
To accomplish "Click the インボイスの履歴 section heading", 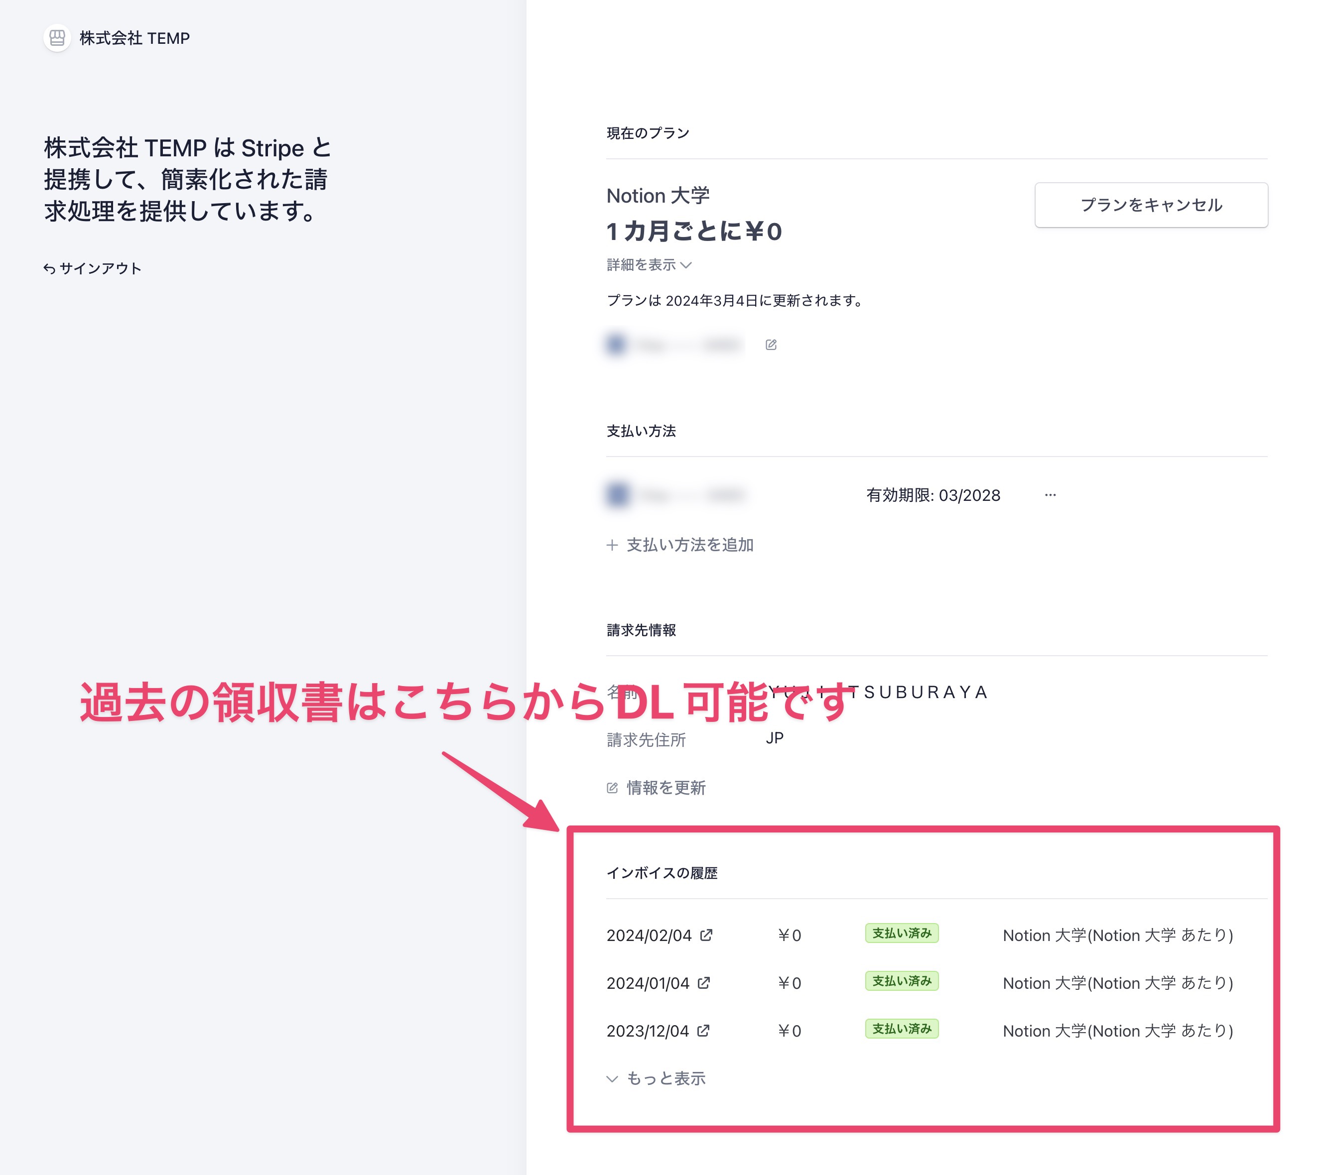I will click(662, 873).
